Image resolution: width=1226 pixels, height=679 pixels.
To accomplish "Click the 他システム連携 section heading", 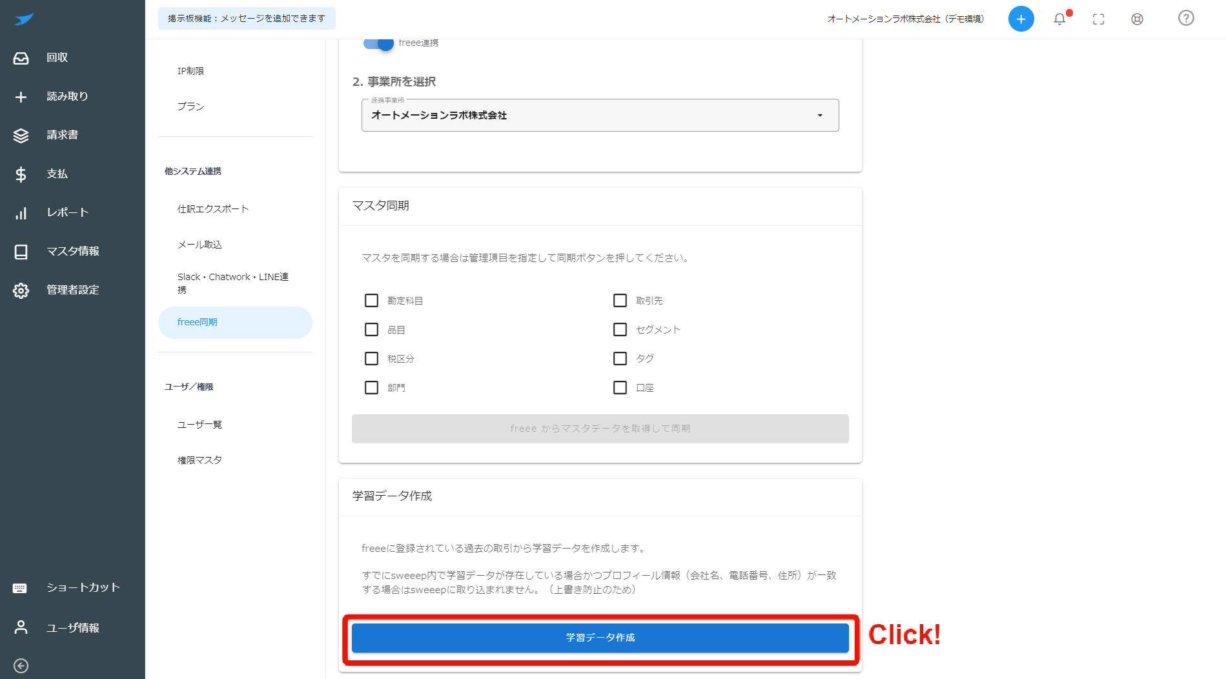I will coord(193,171).
